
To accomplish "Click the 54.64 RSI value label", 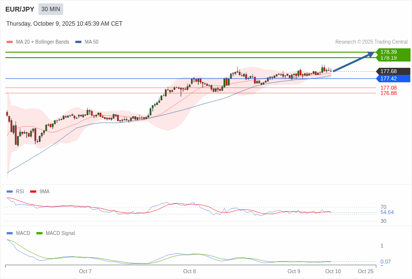I will pyautogui.click(x=387, y=212).
